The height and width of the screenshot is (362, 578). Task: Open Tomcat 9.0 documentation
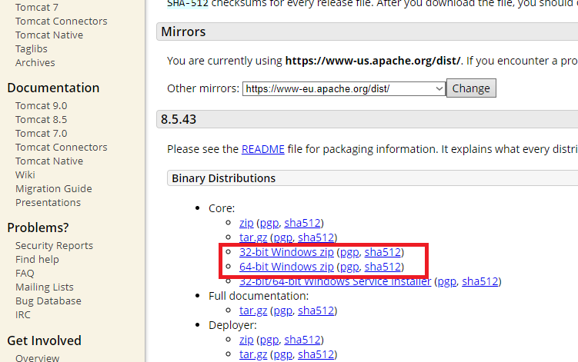click(42, 106)
